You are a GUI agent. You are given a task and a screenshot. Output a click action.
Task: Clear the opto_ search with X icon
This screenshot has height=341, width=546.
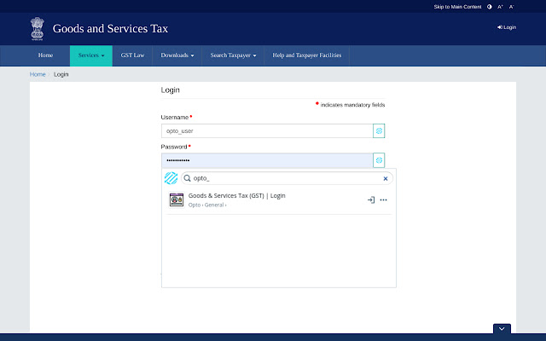386,179
